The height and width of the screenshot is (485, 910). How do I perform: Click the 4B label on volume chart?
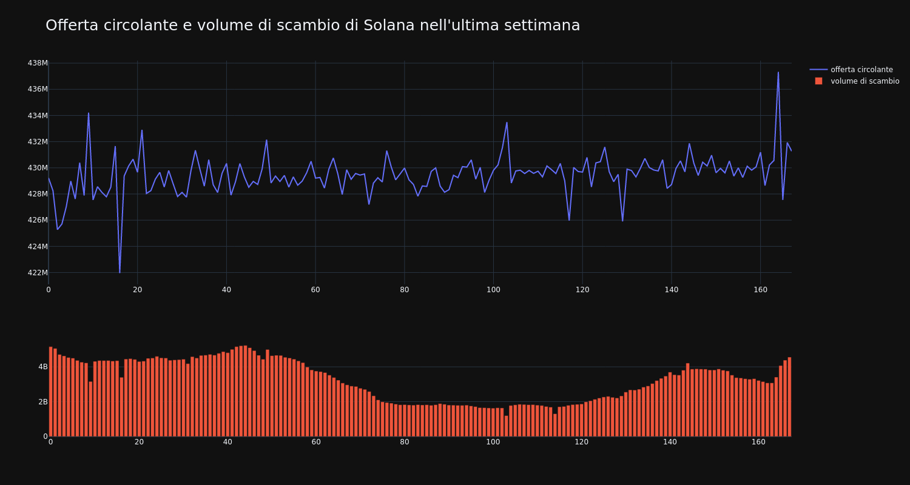(x=43, y=367)
